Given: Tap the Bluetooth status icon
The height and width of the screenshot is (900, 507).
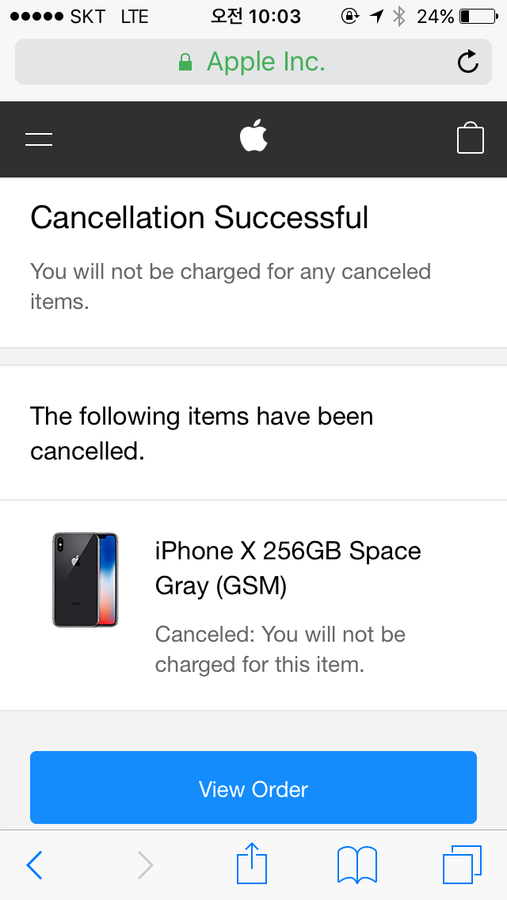Looking at the screenshot, I should [x=399, y=16].
